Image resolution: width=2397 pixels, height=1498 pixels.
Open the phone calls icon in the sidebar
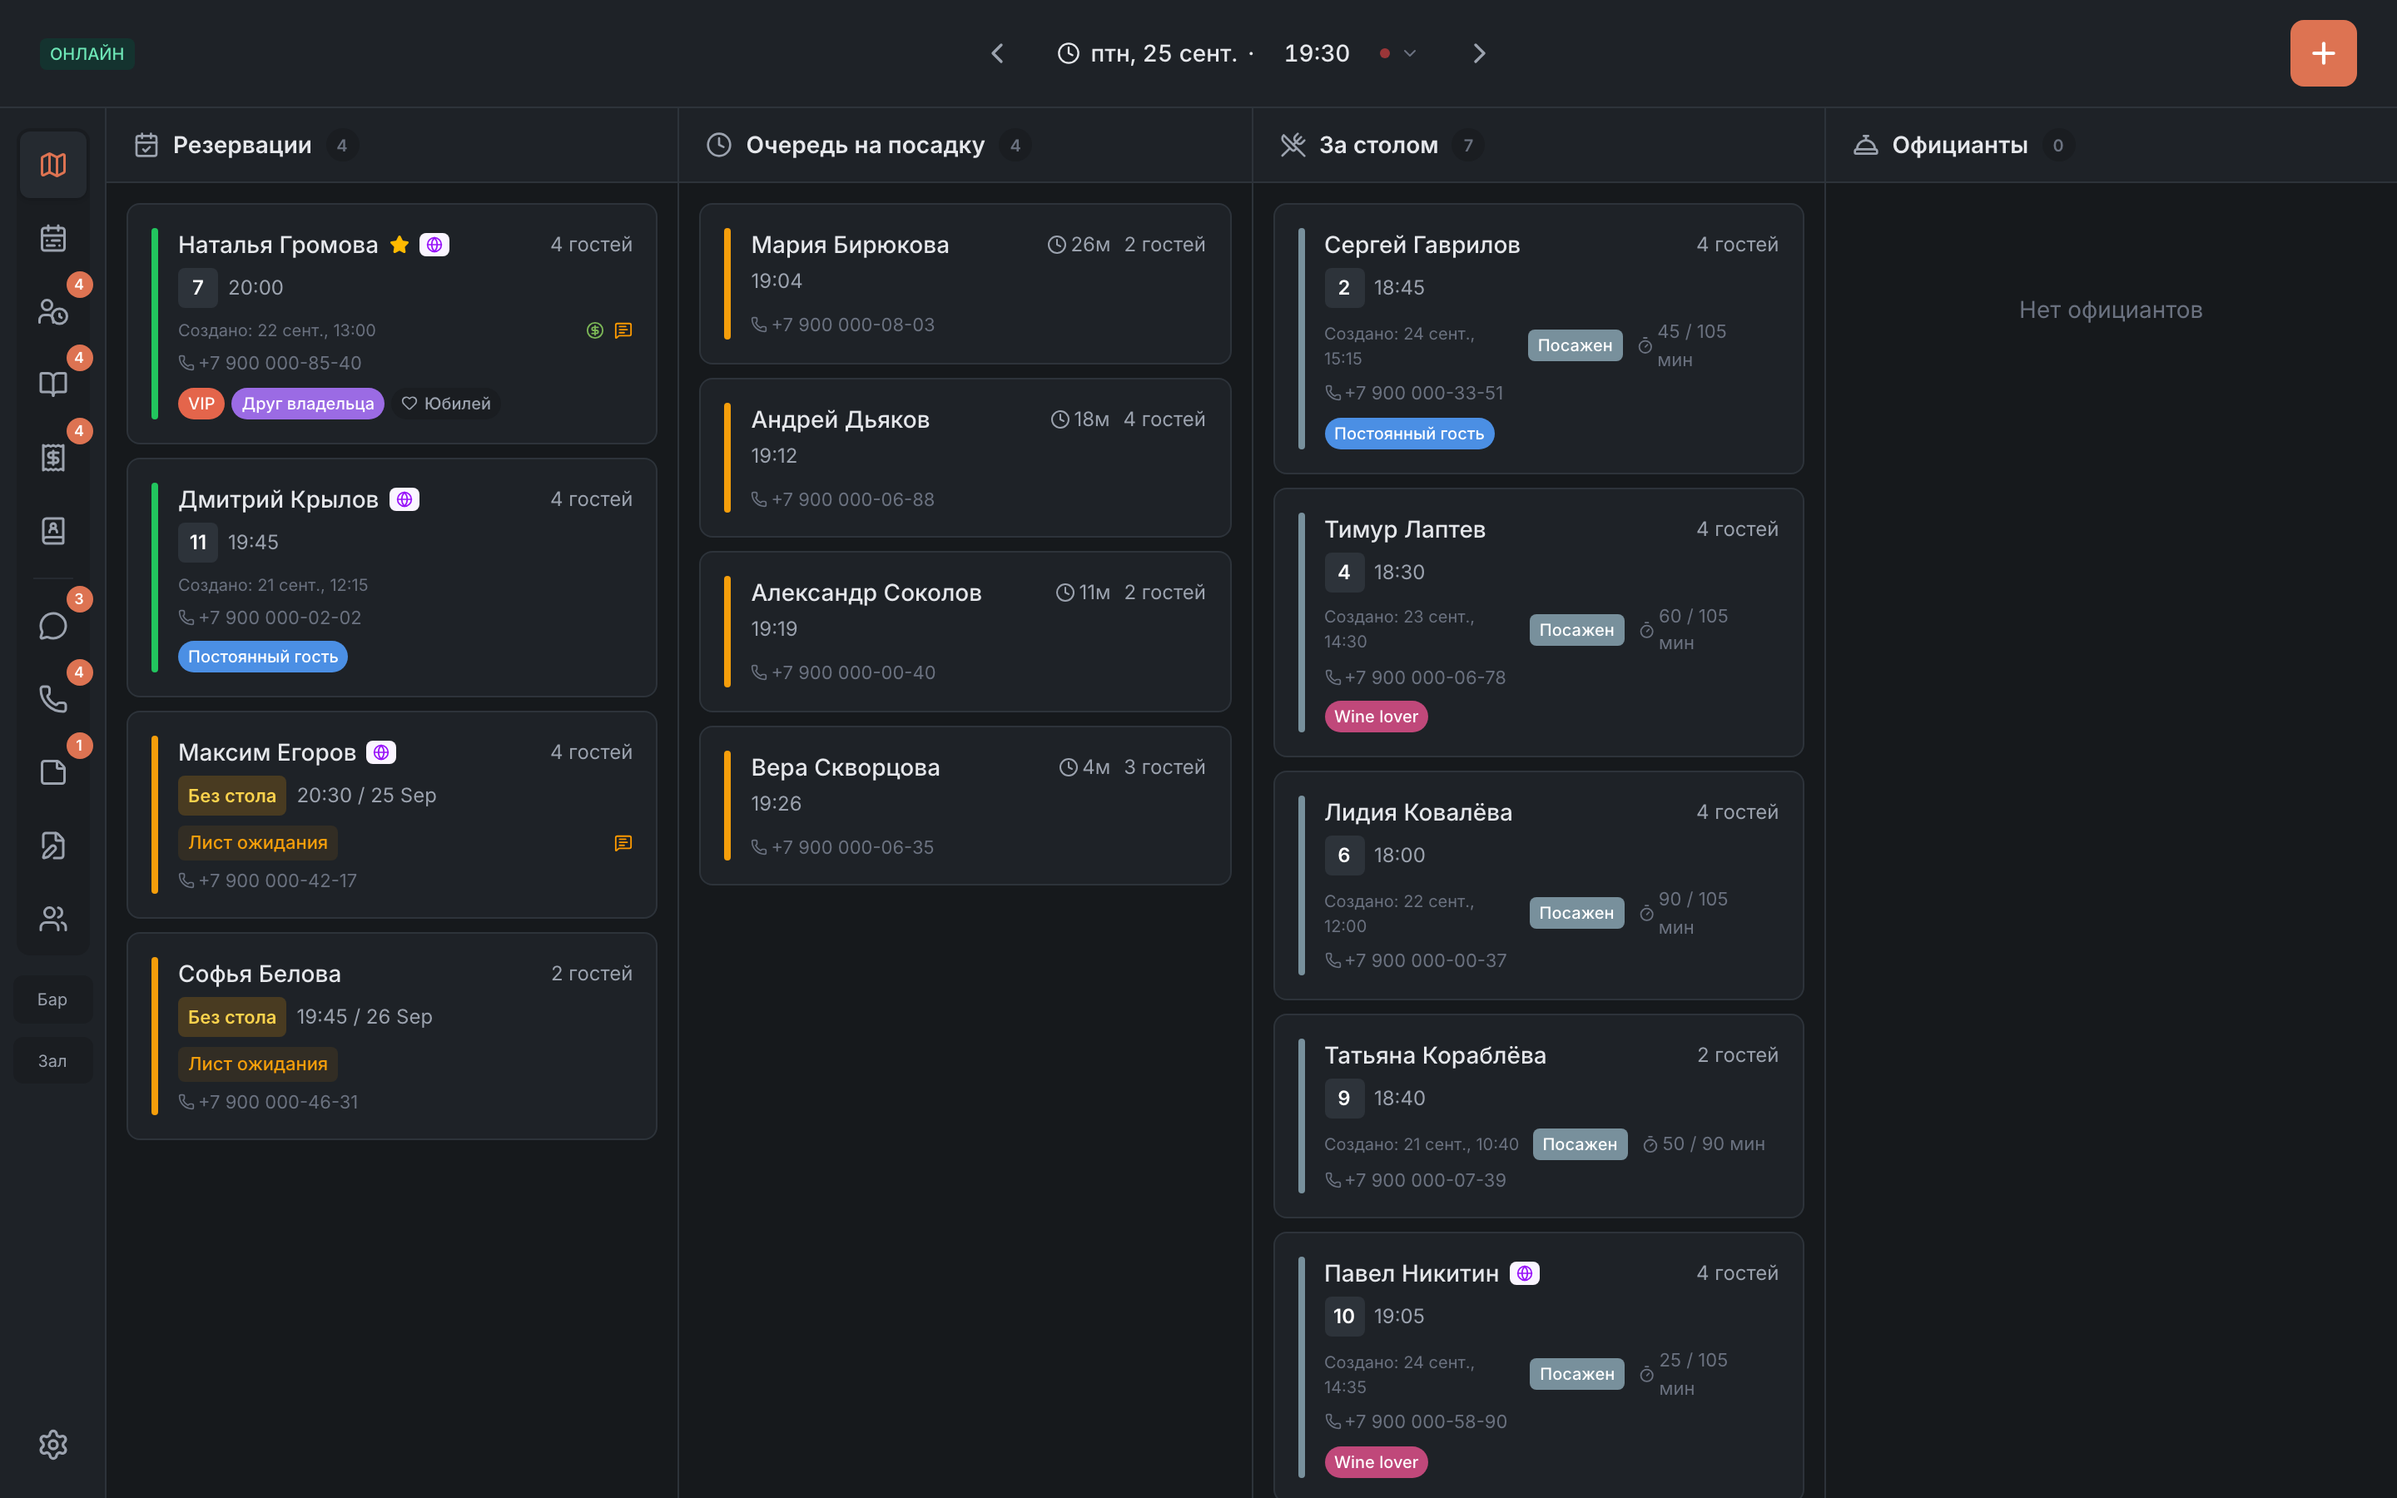click(52, 699)
